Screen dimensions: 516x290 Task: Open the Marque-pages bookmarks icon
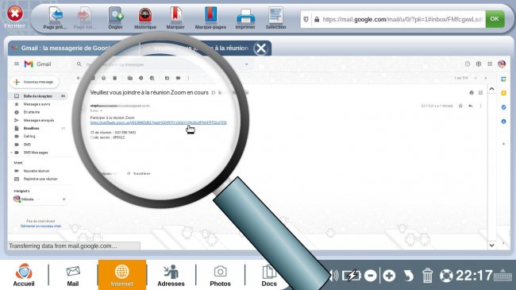point(210,17)
